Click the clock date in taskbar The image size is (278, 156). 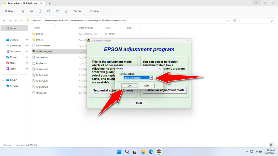(x=270, y=152)
